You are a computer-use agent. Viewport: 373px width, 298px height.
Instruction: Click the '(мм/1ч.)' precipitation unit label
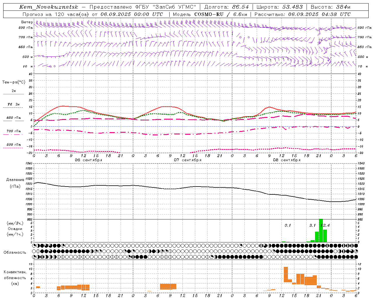15,234
